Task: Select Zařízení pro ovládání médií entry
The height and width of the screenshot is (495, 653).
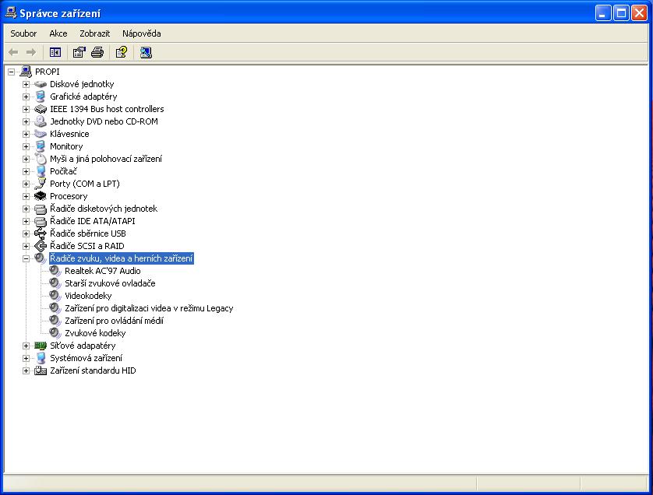Action: pyautogui.click(x=114, y=321)
